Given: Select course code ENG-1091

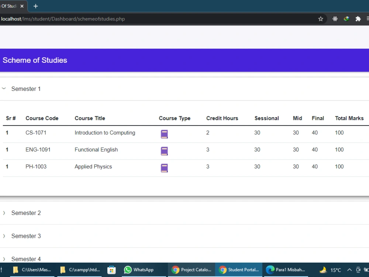Looking at the screenshot, I should [x=38, y=150].
